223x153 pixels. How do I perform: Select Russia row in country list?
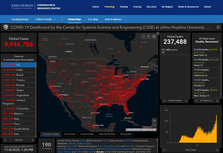[18, 85]
